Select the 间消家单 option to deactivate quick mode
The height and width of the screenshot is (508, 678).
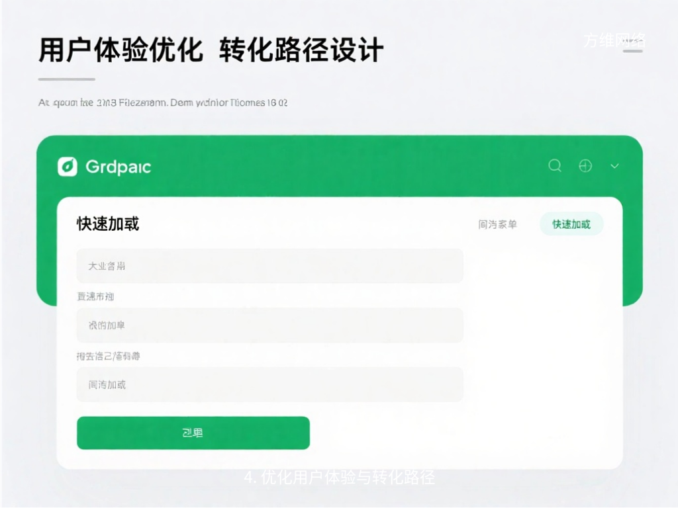(498, 224)
